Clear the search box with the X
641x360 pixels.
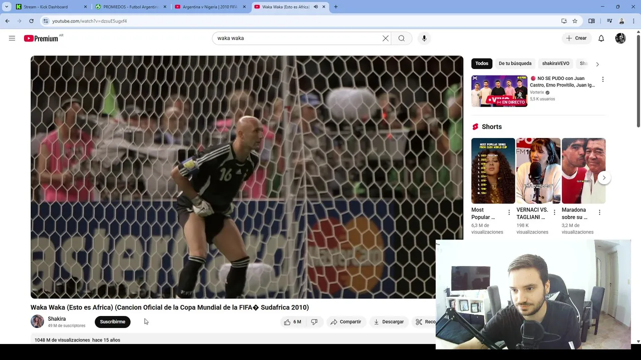[x=386, y=38]
